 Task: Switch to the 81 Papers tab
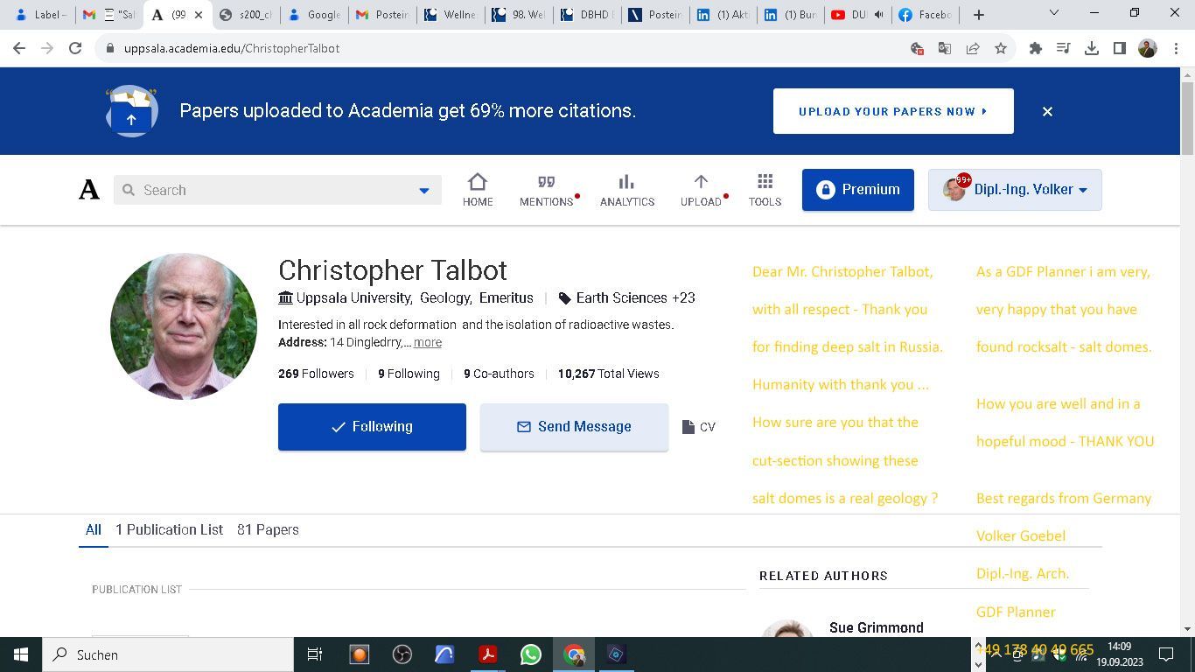click(x=268, y=530)
